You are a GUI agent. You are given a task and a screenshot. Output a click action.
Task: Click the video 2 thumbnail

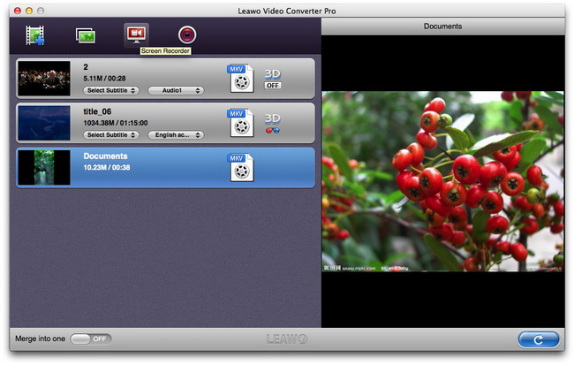point(43,79)
